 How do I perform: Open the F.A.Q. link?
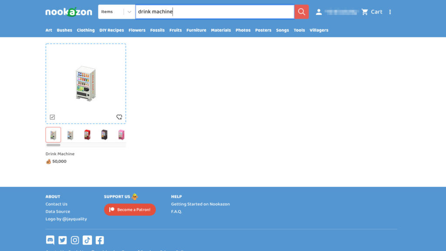[176, 211]
